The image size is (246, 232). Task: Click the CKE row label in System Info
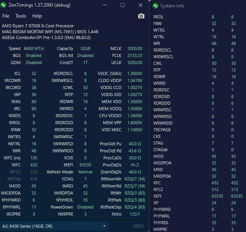click(x=157, y=136)
